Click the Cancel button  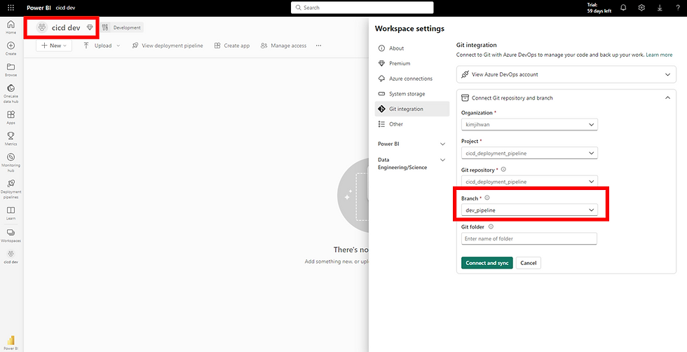coord(529,263)
